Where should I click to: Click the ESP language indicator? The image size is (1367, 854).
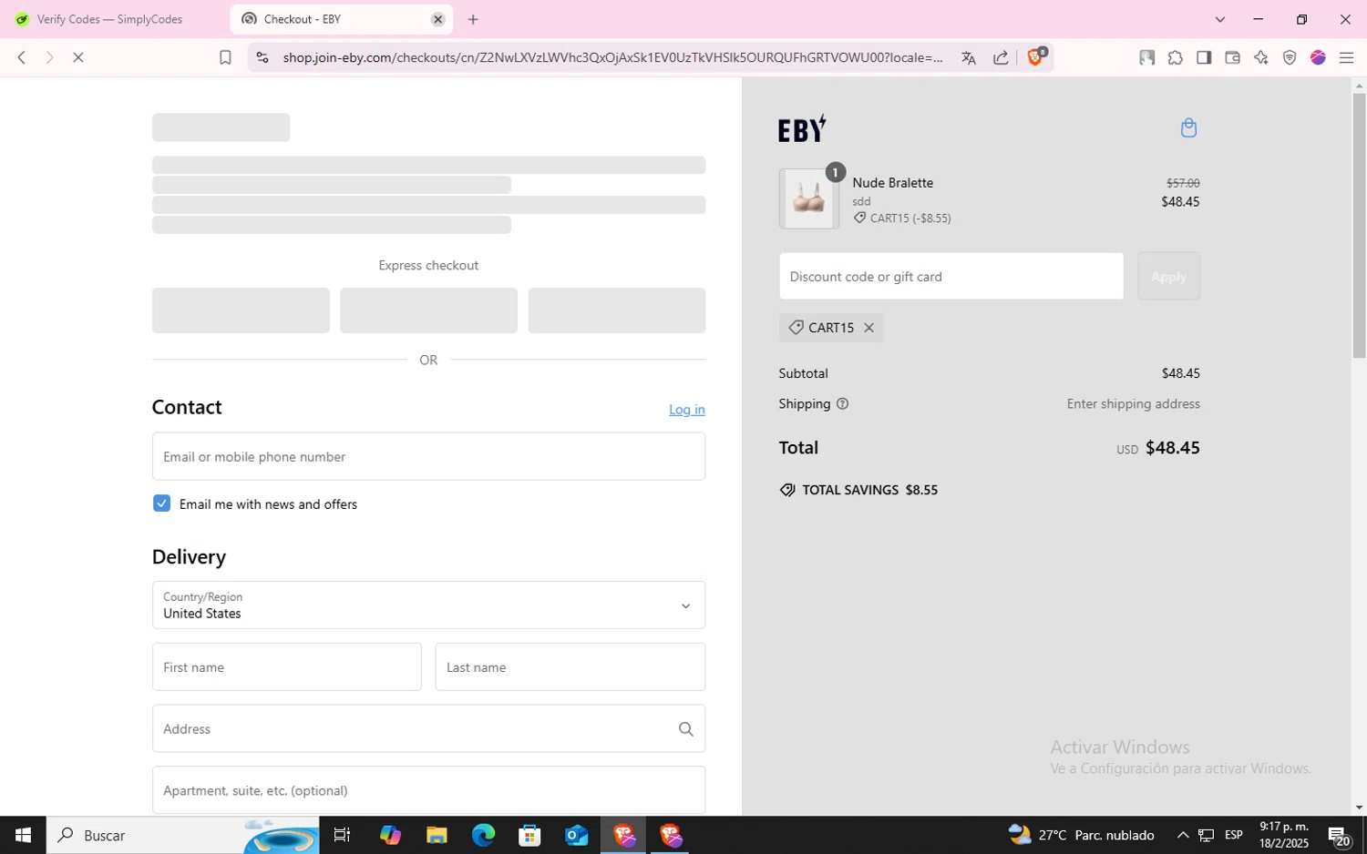click(1234, 835)
